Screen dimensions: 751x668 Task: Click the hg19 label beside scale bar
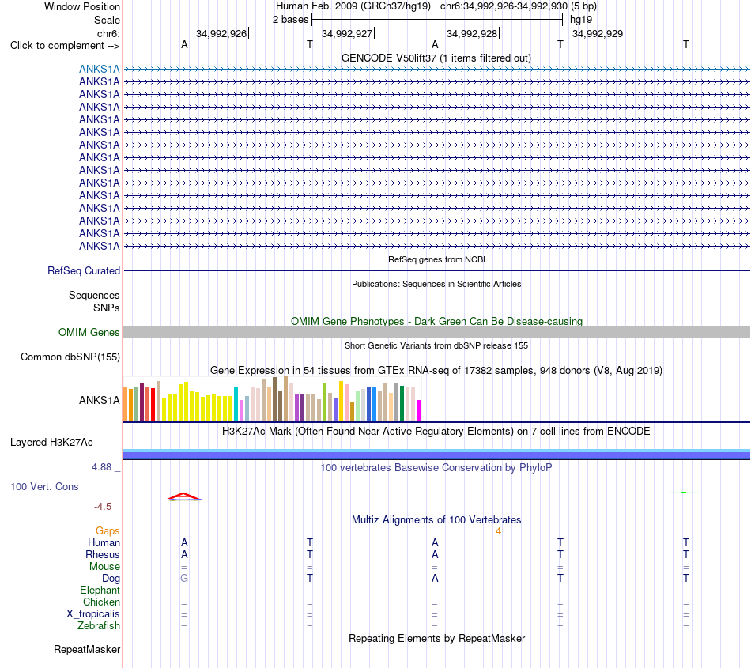coord(581,20)
